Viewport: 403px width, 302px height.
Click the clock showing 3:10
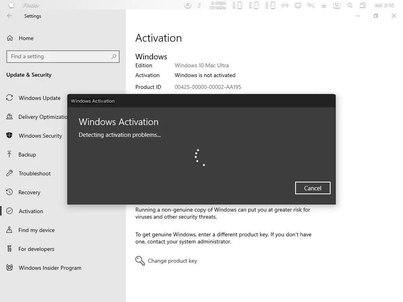pyautogui.click(x=384, y=5)
